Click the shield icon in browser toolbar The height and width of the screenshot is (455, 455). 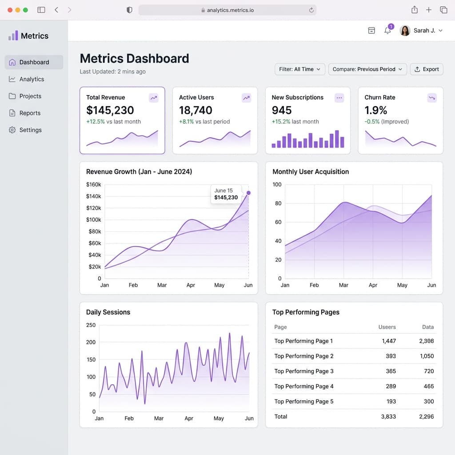point(129,10)
